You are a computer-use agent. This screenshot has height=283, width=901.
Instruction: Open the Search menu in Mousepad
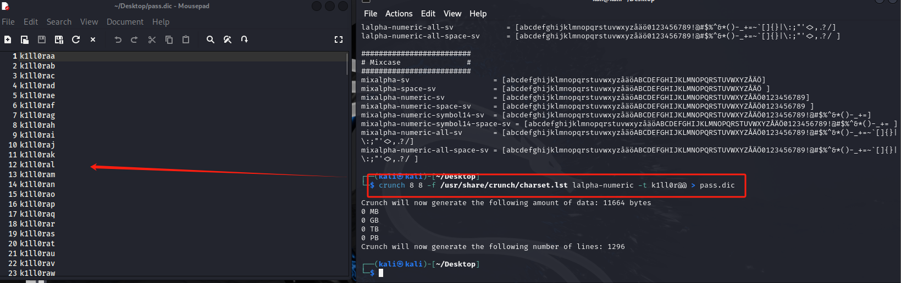59,22
